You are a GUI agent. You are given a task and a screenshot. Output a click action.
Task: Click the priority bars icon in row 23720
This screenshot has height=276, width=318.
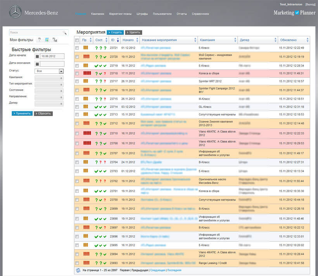(86, 56)
